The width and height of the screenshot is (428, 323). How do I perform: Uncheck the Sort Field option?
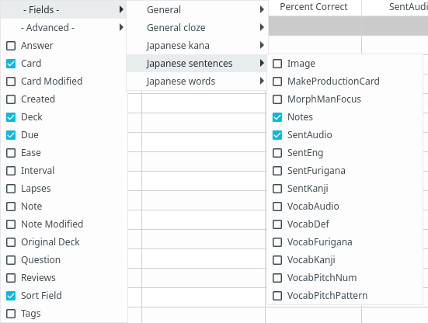(x=11, y=296)
